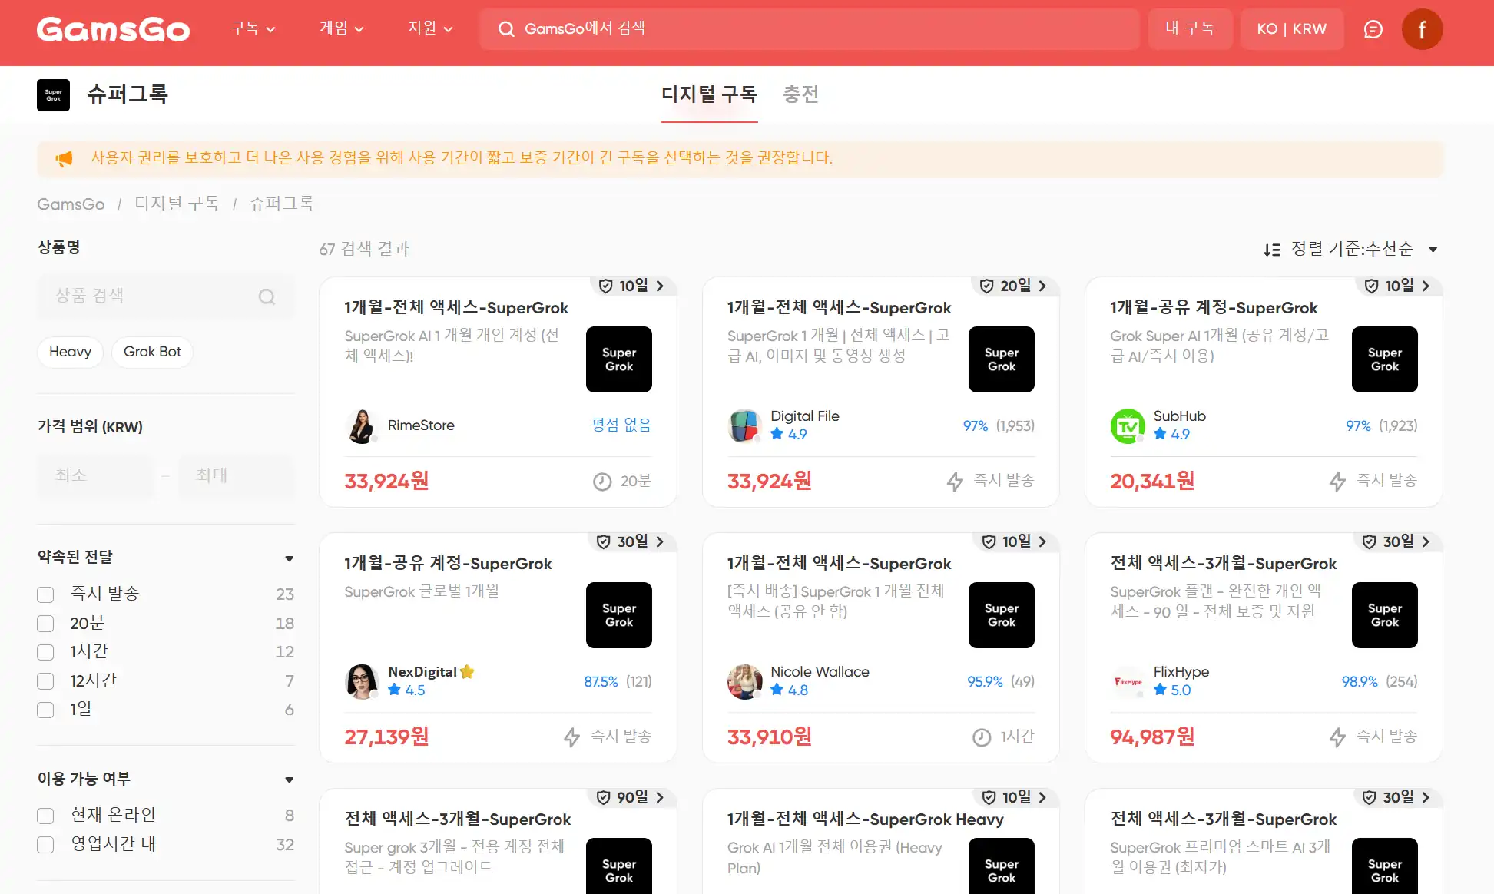Click Super Grok thumbnail on Digital File card
This screenshot has height=894, width=1494.
tap(1001, 359)
